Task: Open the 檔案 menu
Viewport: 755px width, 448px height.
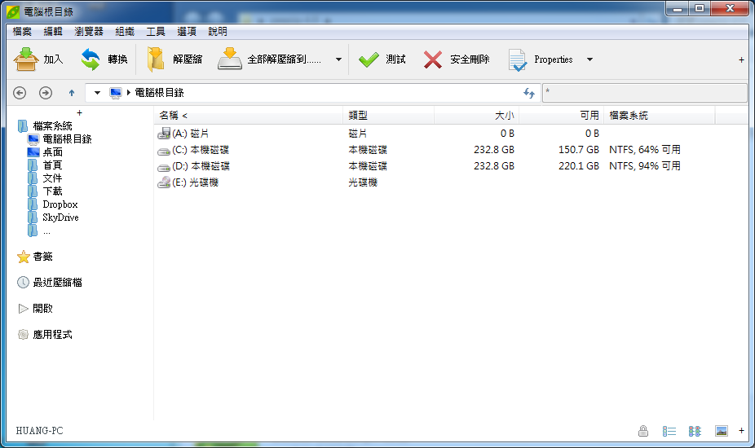Action: pyautogui.click(x=22, y=31)
